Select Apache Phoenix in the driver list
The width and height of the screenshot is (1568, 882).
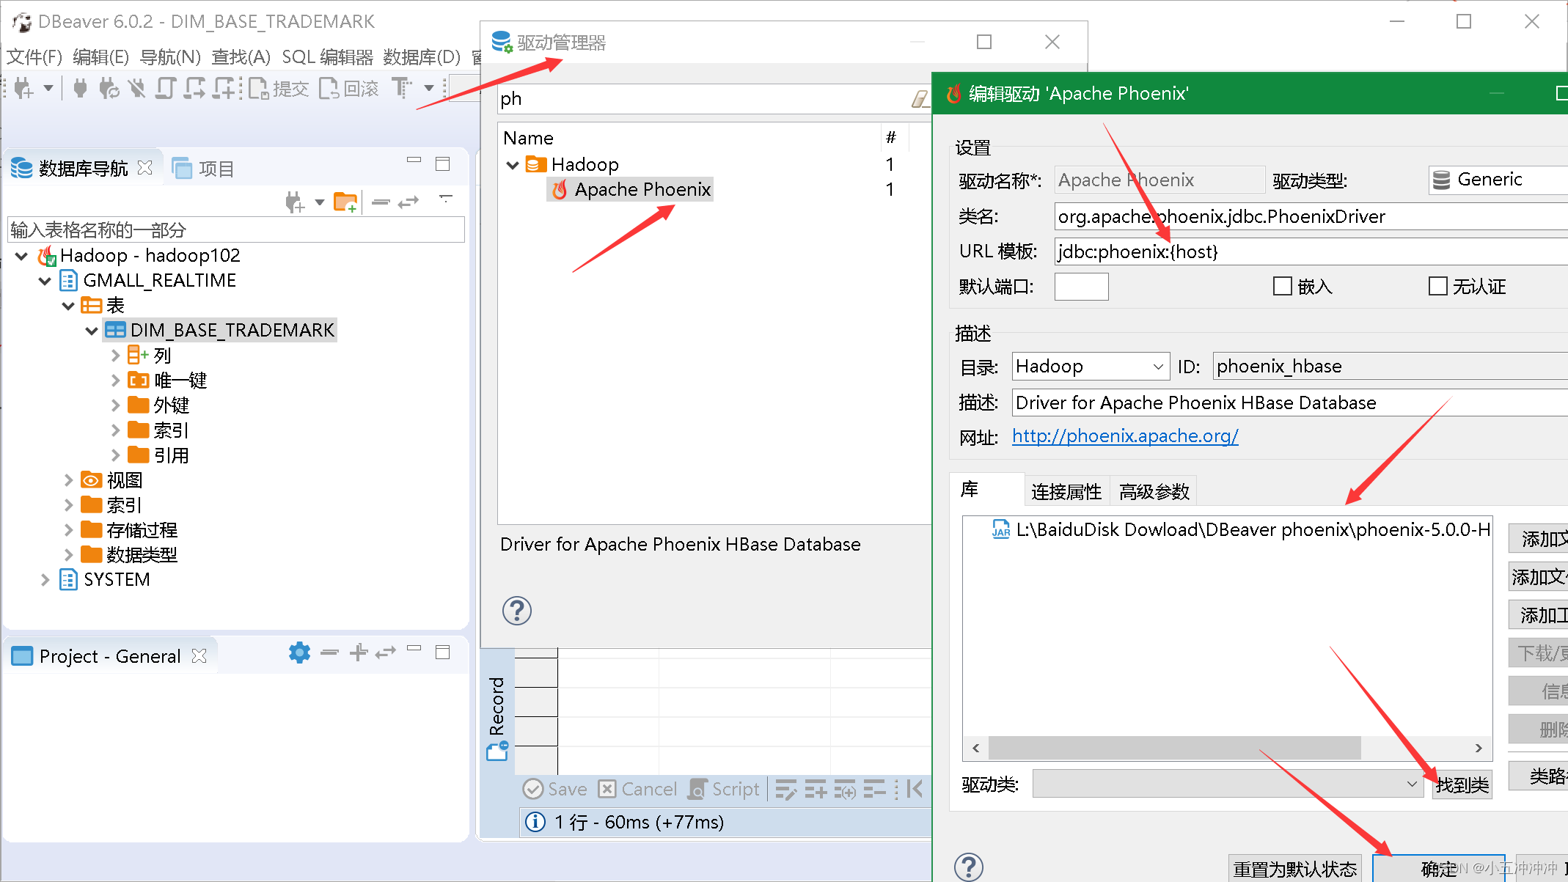click(x=631, y=190)
